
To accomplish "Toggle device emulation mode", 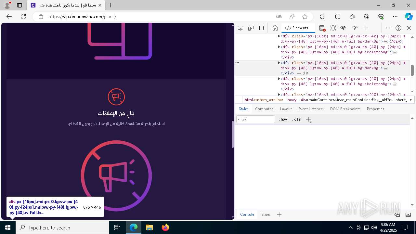I will pos(251,28).
